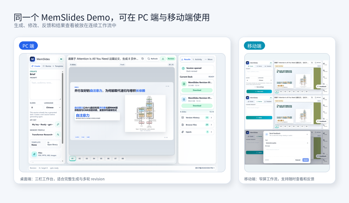
Task: Click the Version History archive icon
Action: click(x=183, y=118)
